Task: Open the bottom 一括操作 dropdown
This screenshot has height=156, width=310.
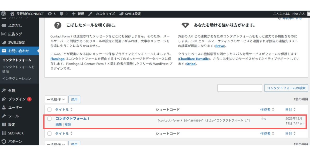Action: click(x=56, y=145)
